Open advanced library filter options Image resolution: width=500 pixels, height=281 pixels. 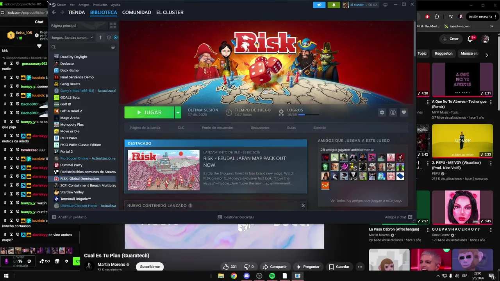(x=113, y=47)
